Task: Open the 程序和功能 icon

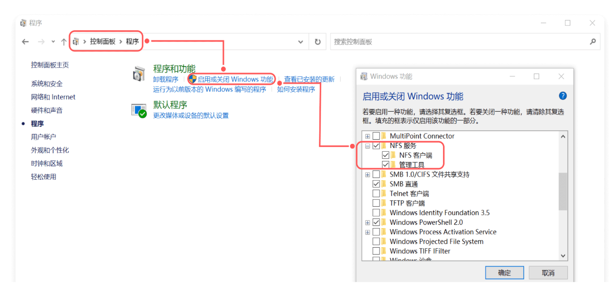Action: point(139,74)
